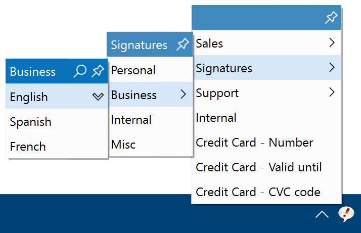Choose Misc in the Signatures menu
This screenshot has height=233, width=361.
(151, 144)
